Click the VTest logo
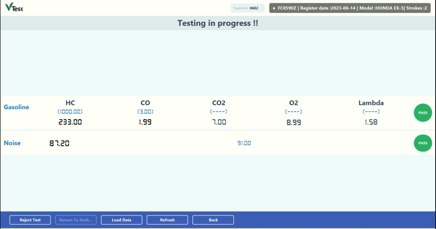This screenshot has width=436, height=229. click(x=14, y=7)
